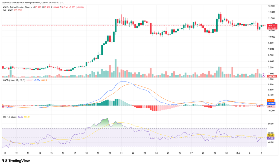Image resolution: width=280 pixels, height=166 pixels.
Task: Click the 40.00 RSI axis label
Action: coord(271,142)
